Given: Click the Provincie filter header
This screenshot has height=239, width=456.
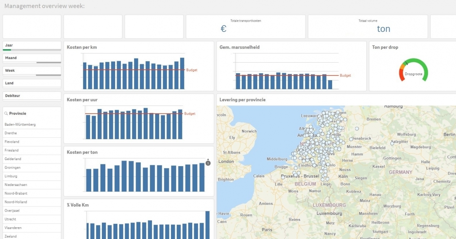Looking at the screenshot, I should 17,113.
